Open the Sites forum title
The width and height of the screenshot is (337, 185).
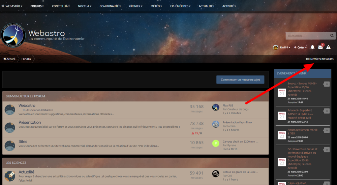[23, 142]
